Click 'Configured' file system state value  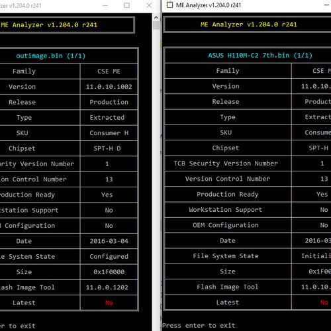(x=109, y=256)
